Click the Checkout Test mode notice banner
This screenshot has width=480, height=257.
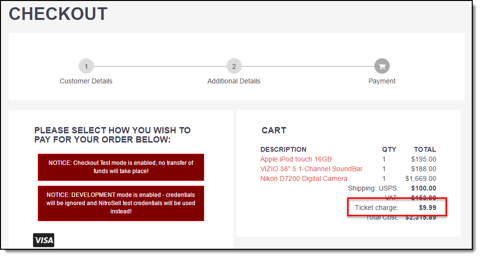[121, 167]
